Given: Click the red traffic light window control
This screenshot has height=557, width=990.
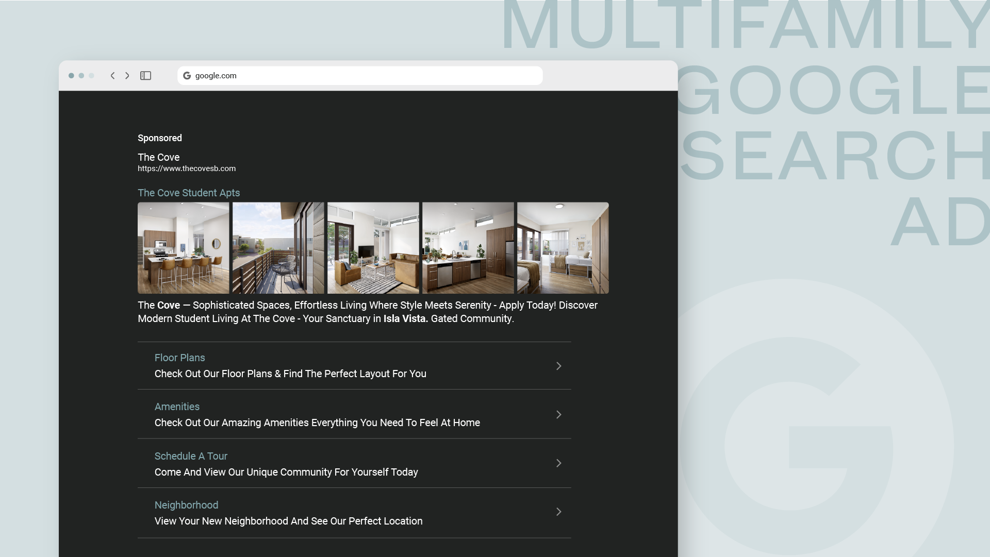Looking at the screenshot, I should [x=72, y=75].
